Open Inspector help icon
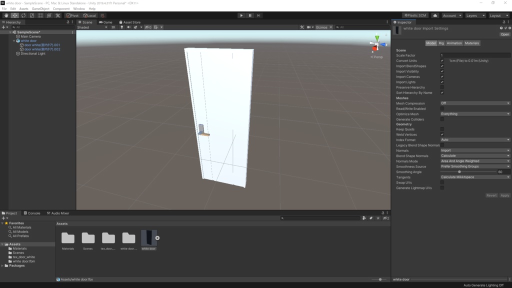 [x=501, y=28]
